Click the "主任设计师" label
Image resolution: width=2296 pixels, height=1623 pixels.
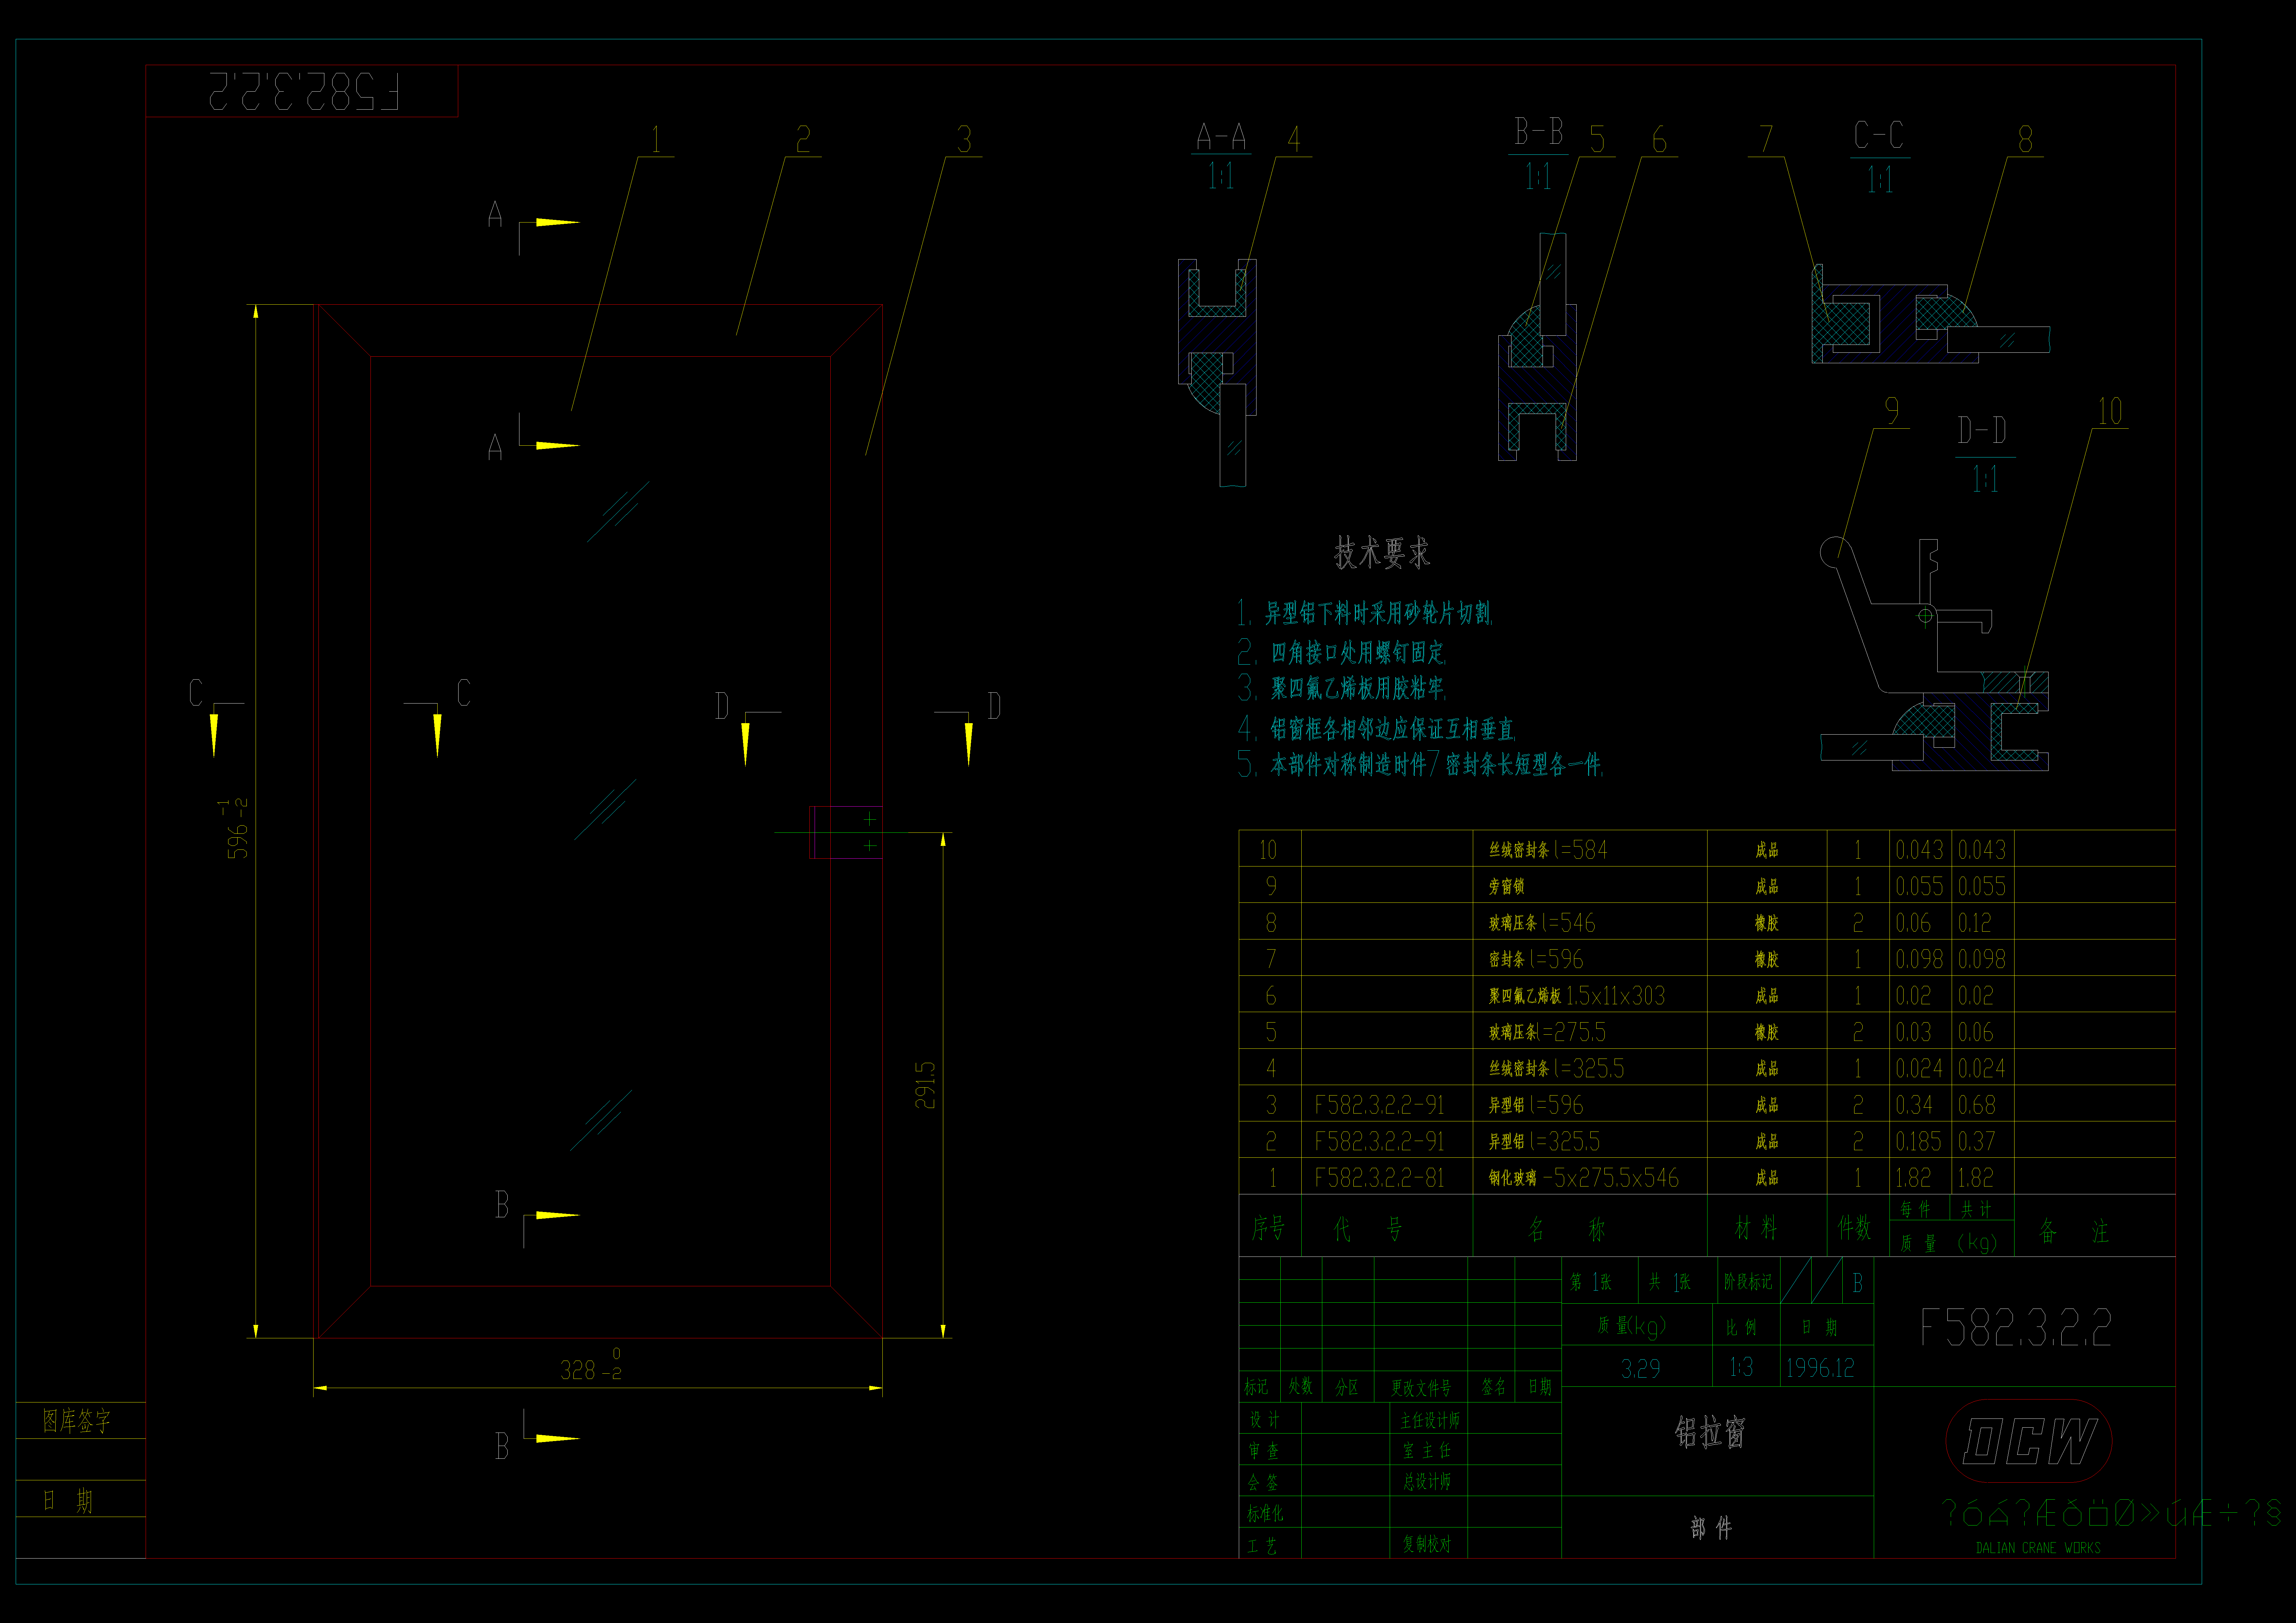point(1430,1420)
